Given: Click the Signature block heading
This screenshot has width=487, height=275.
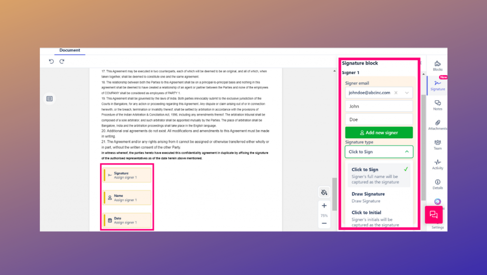Looking at the screenshot, I should coord(360,63).
